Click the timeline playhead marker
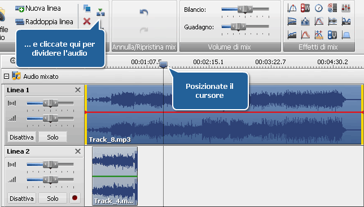Screen dimensions: 364x207 click(x=164, y=65)
